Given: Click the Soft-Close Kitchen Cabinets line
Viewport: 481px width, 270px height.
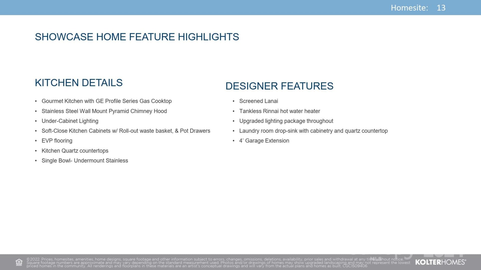Looking at the screenshot, I should coord(126,131).
